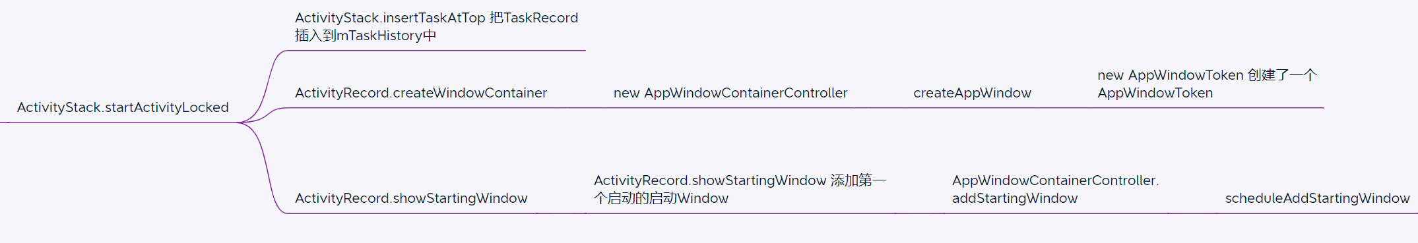Click the createAppWindow node
This screenshot has height=243, width=1418.
click(x=972, y=93)
